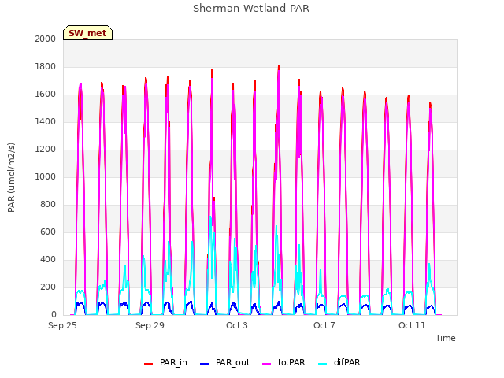Click the 1800 y-axis tick label
The image size is (504, 378).
46,66
